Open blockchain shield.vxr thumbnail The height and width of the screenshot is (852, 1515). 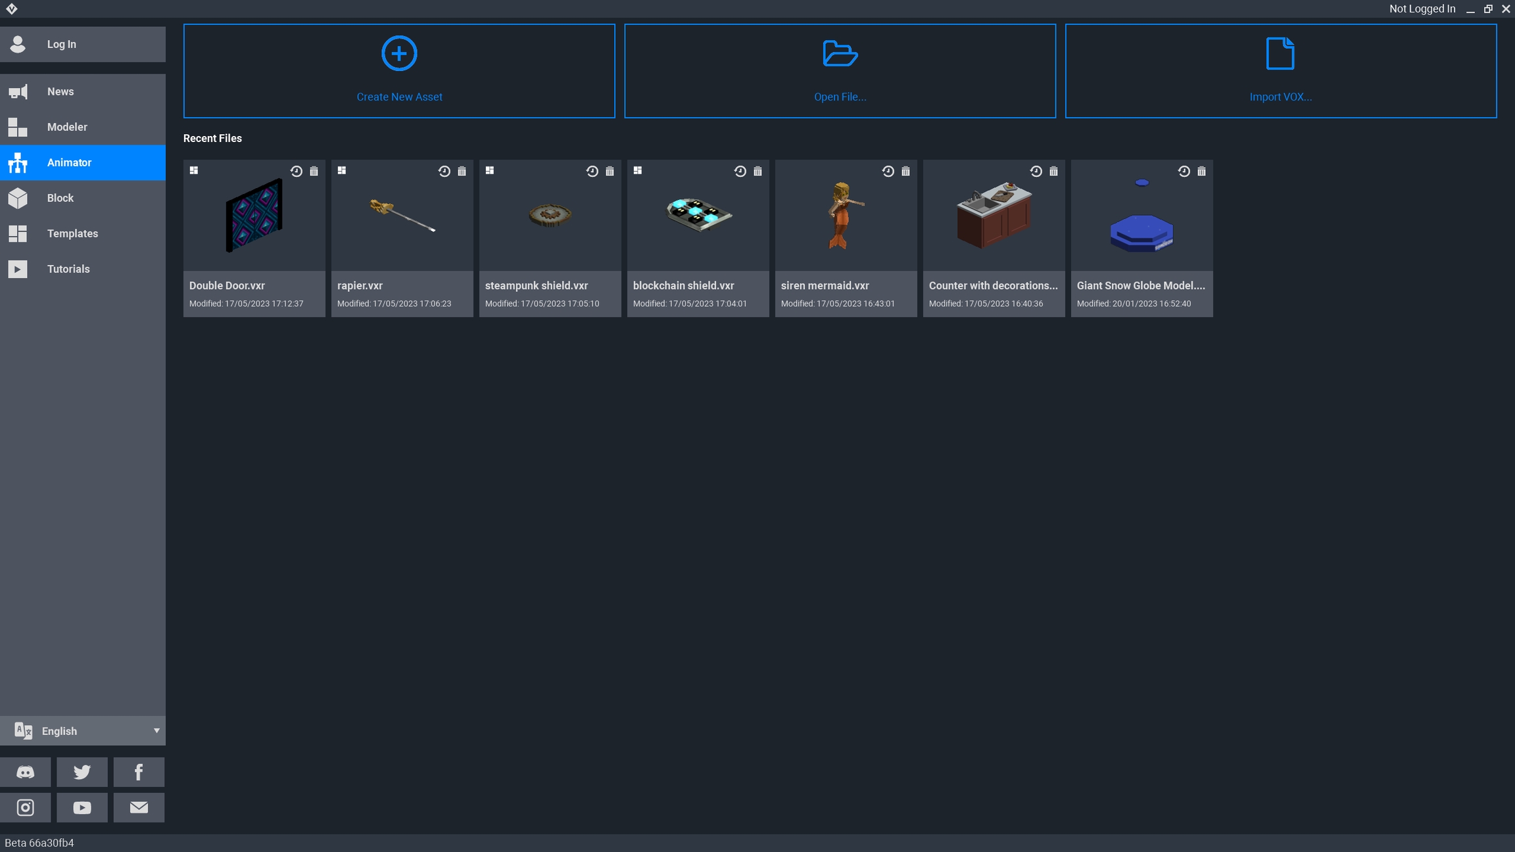[x=698, y=215]
